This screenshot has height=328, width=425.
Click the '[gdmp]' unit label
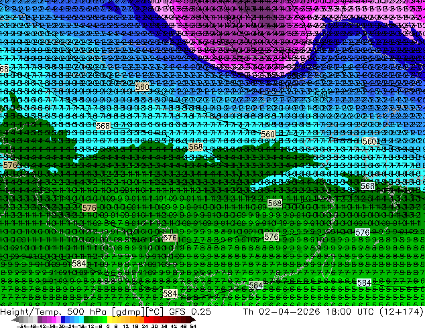(128, 312)
